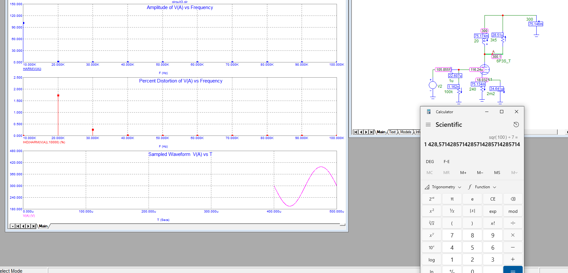Go to previous page in plot tab bar
This screenshot has height=273, width=568.
coord(23,226)
